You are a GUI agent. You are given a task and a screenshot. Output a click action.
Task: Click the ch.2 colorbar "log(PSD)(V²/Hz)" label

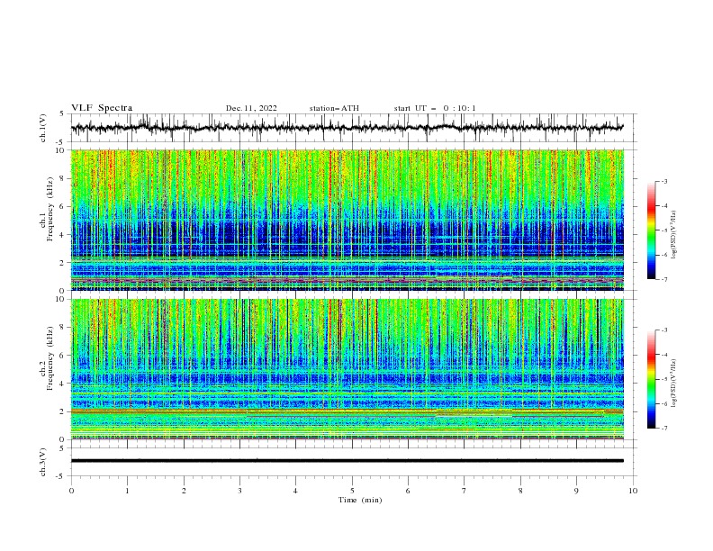[674, 384]
